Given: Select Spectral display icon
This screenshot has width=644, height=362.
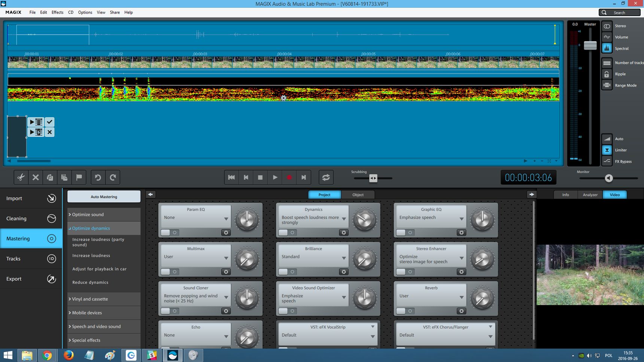Looking at the screenshot, I should point(607,48).
